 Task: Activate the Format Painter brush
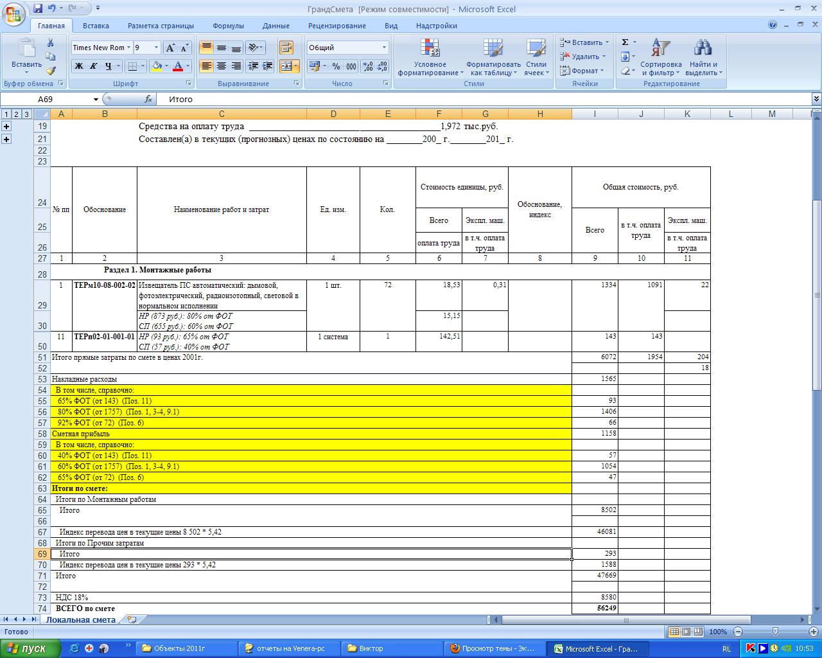pos(51,71)
